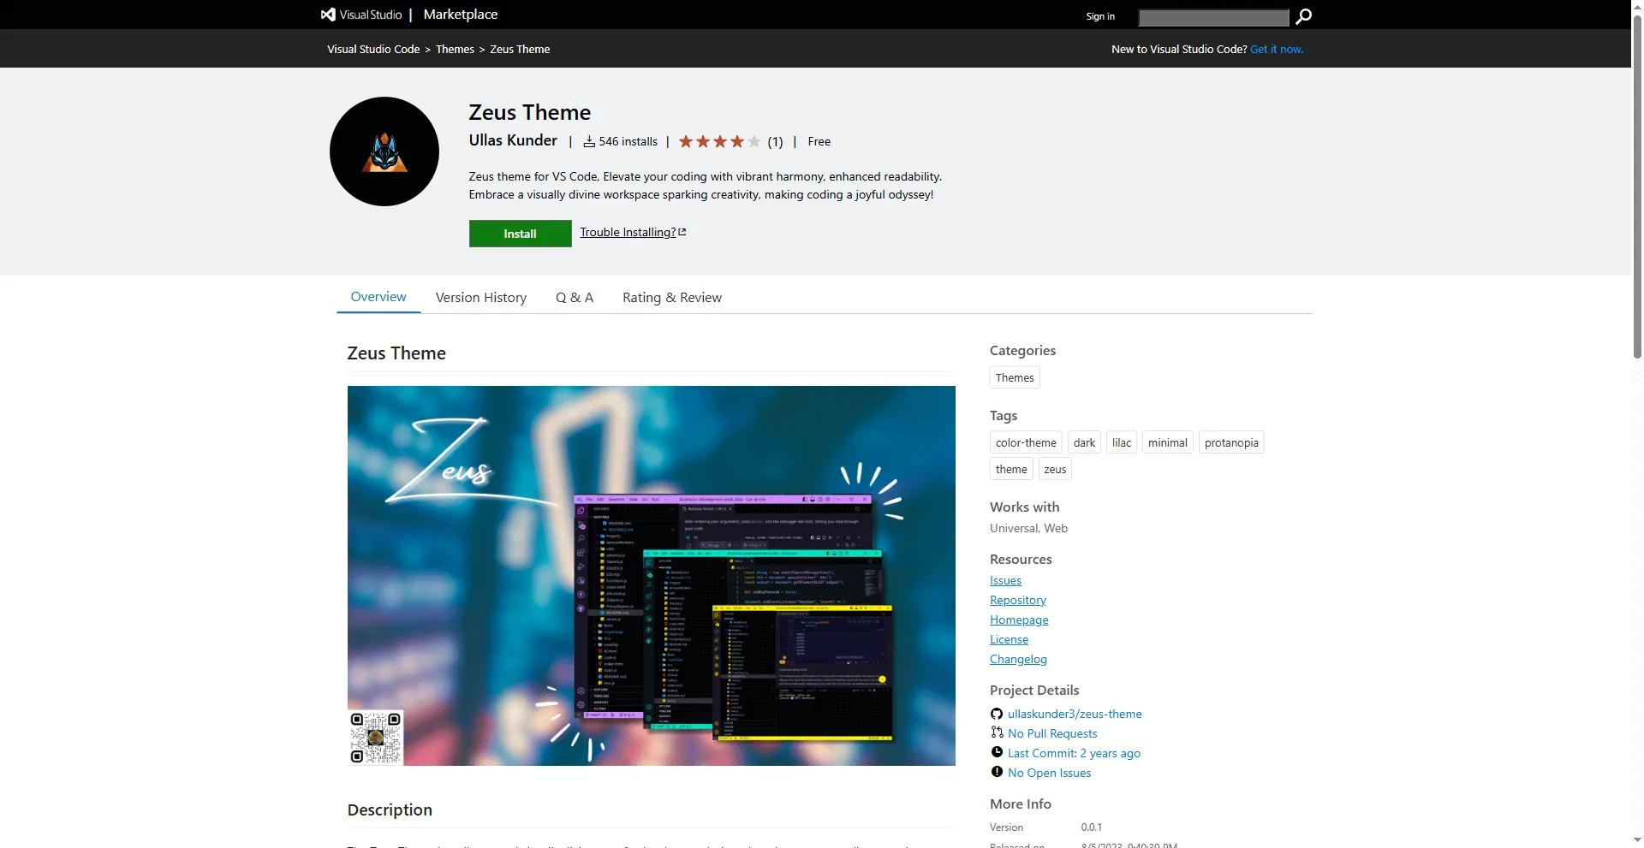The width and height of the screenshot is (1644, 848).
Task: Click the clock icon by Last Commit
Action: pos(997,752)
